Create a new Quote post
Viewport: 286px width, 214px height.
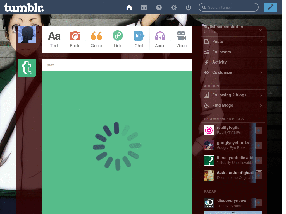[96, 39]
